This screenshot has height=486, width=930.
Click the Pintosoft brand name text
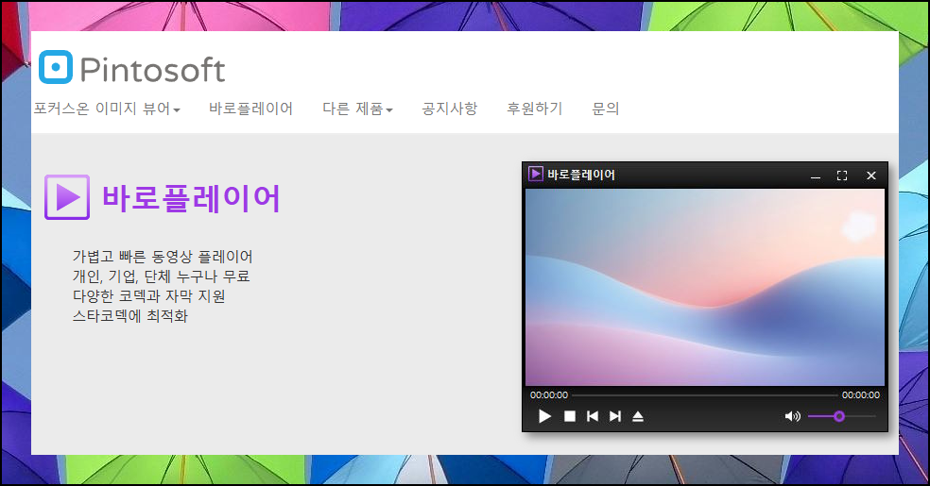tap(152, 70)
